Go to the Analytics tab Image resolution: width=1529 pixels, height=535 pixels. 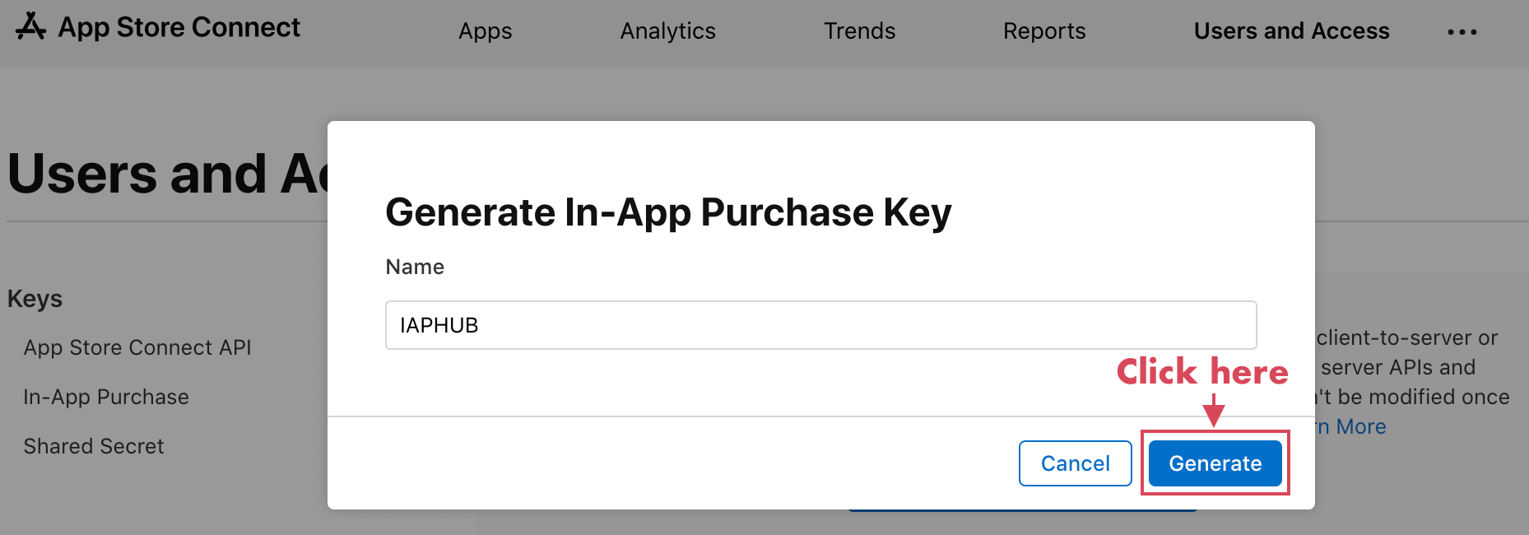tap(667, 31)
